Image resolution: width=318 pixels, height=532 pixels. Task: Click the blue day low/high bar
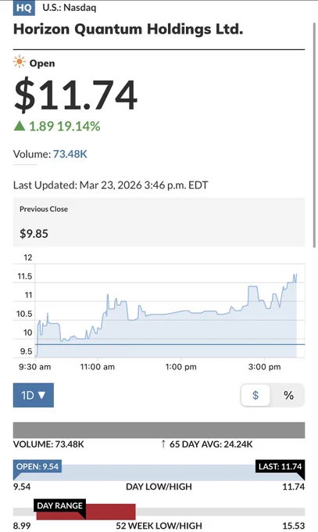pyautogui.click(x=159, y=473)
